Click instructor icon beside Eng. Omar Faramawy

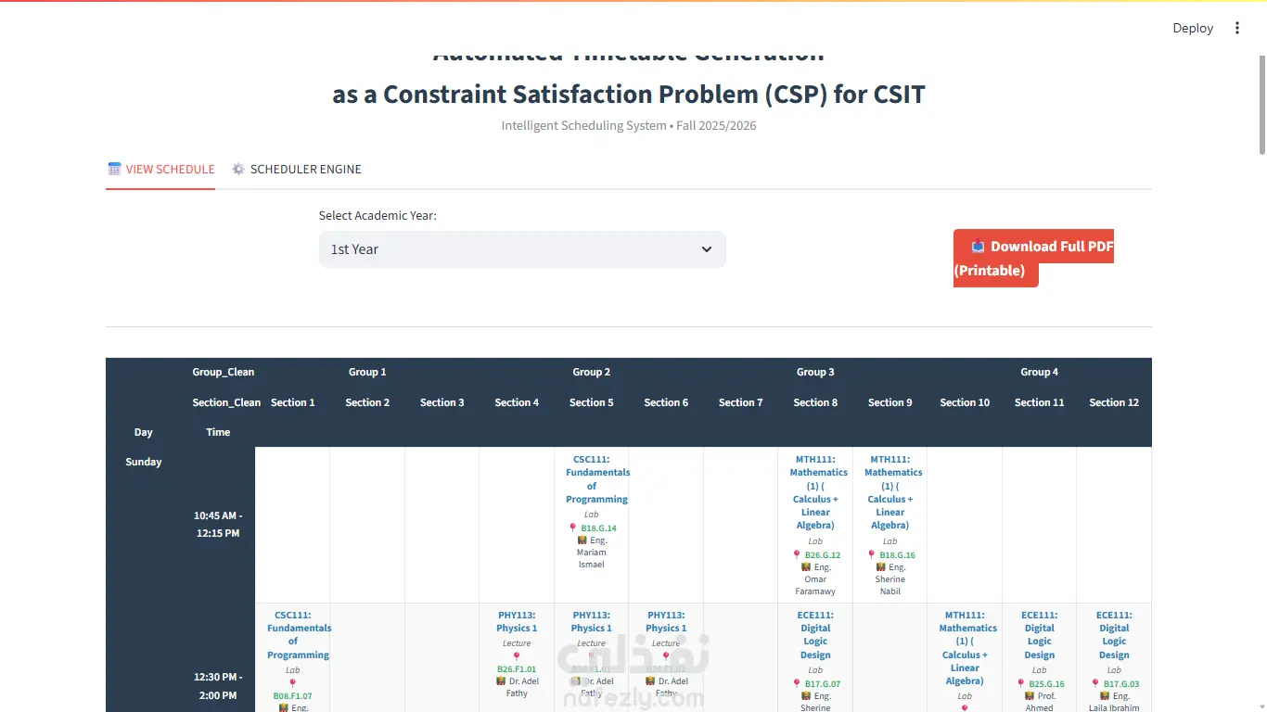[x=806, y=566]
